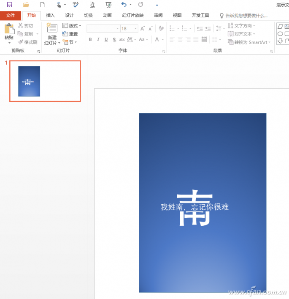Click the font name combo box
289x299 pixels.
tap(103, 28)
